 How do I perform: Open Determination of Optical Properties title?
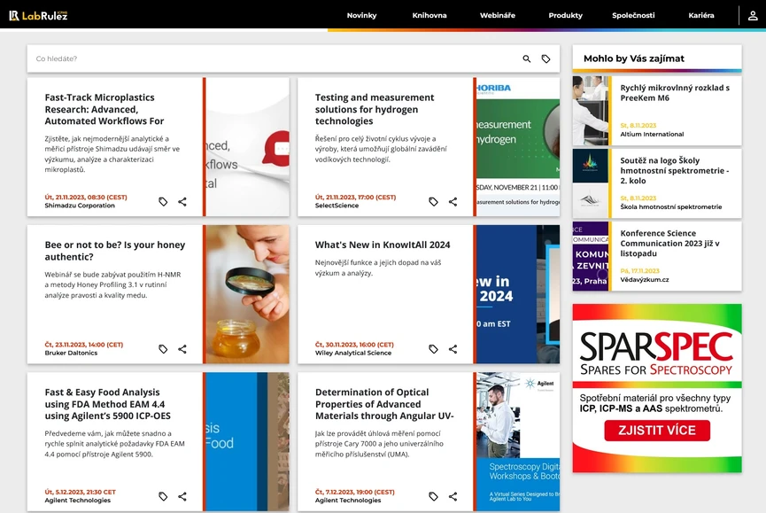(x=384, y=403)
